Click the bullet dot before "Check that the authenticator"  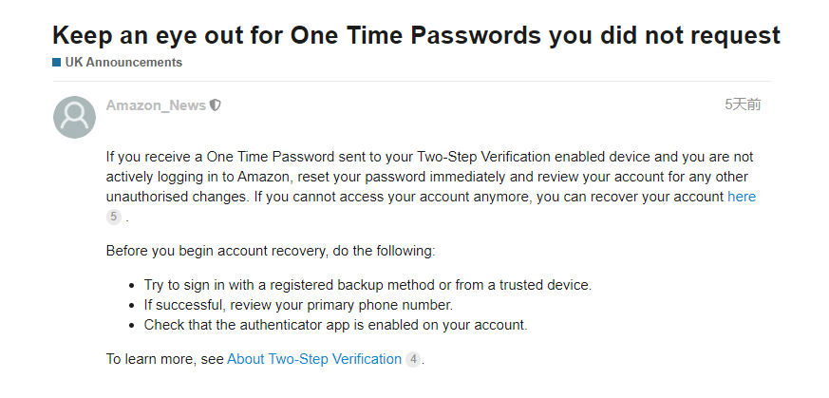tap(132, 325)
